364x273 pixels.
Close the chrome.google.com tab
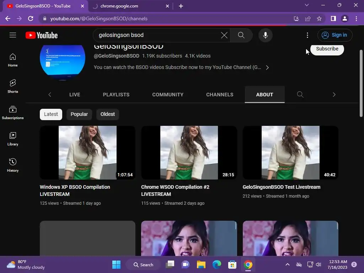click(x=167, y=6)
